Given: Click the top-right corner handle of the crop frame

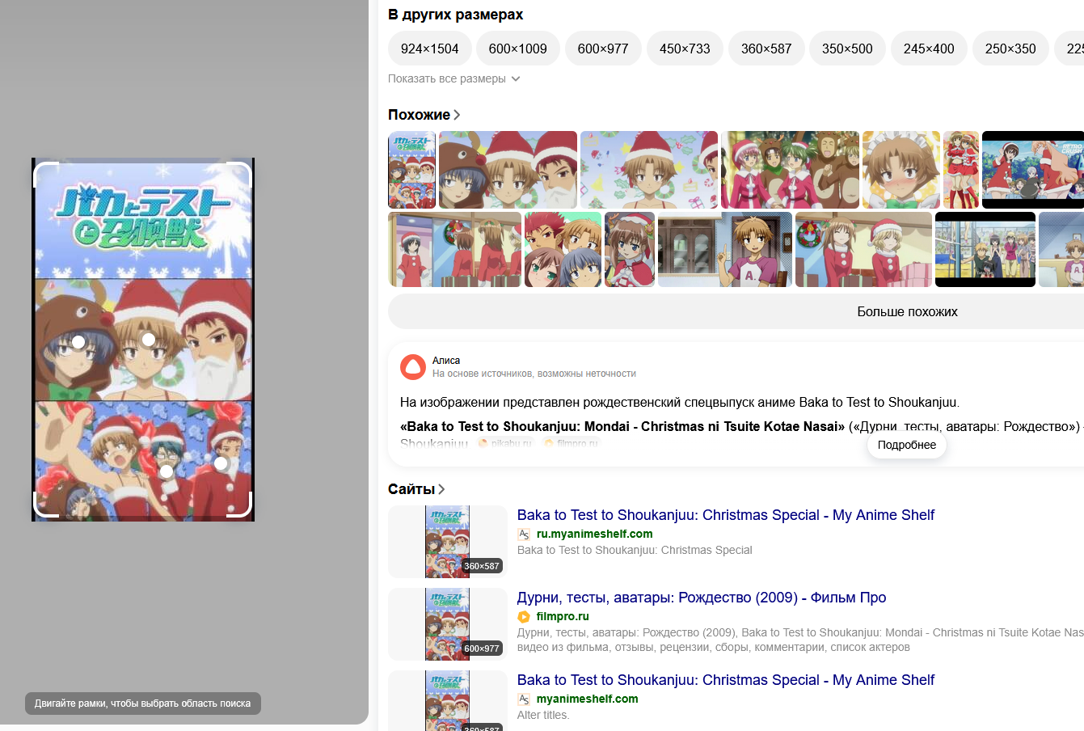Looking at the screenshot, I should pos(239,175).
